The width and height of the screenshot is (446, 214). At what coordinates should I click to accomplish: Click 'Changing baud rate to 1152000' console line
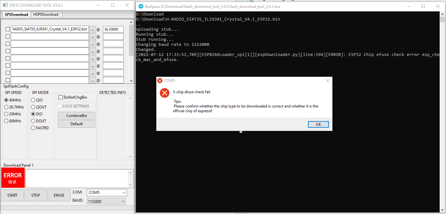[x=173, y=44]
